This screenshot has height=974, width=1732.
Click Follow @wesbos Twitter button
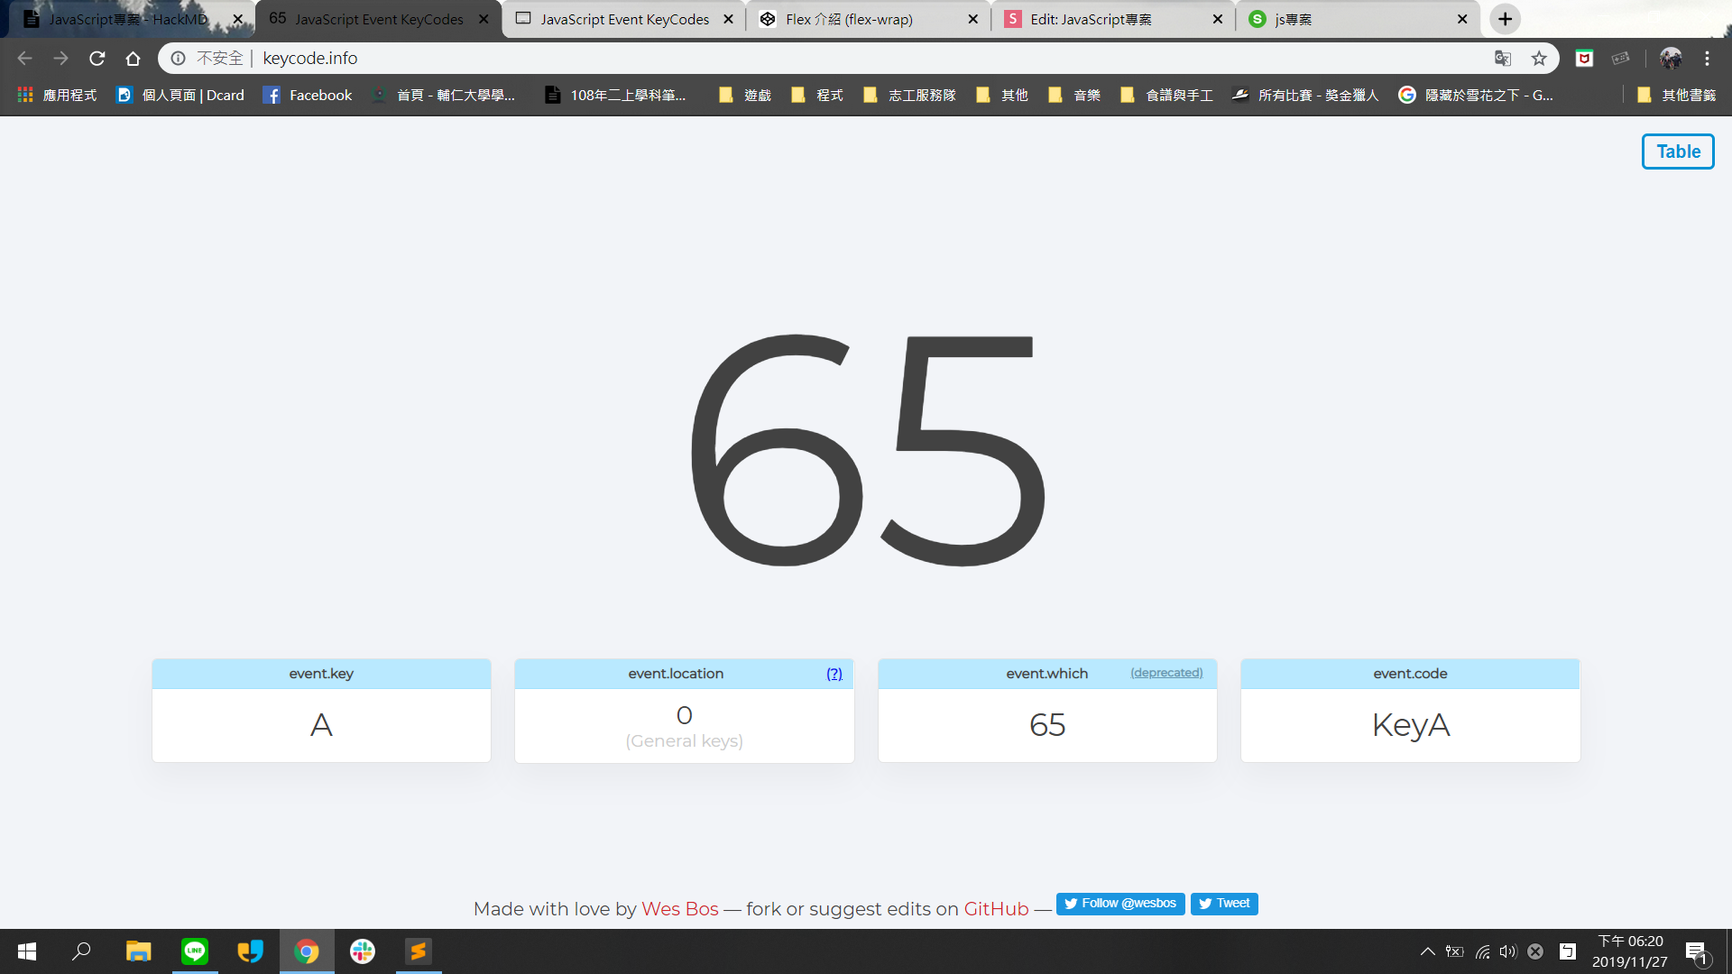coord(1119,904)
